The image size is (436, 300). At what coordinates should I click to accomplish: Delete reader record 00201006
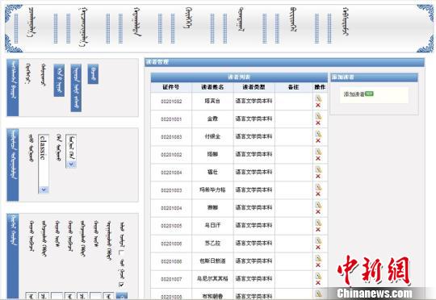pyautogui.click(x=318, y=248)
